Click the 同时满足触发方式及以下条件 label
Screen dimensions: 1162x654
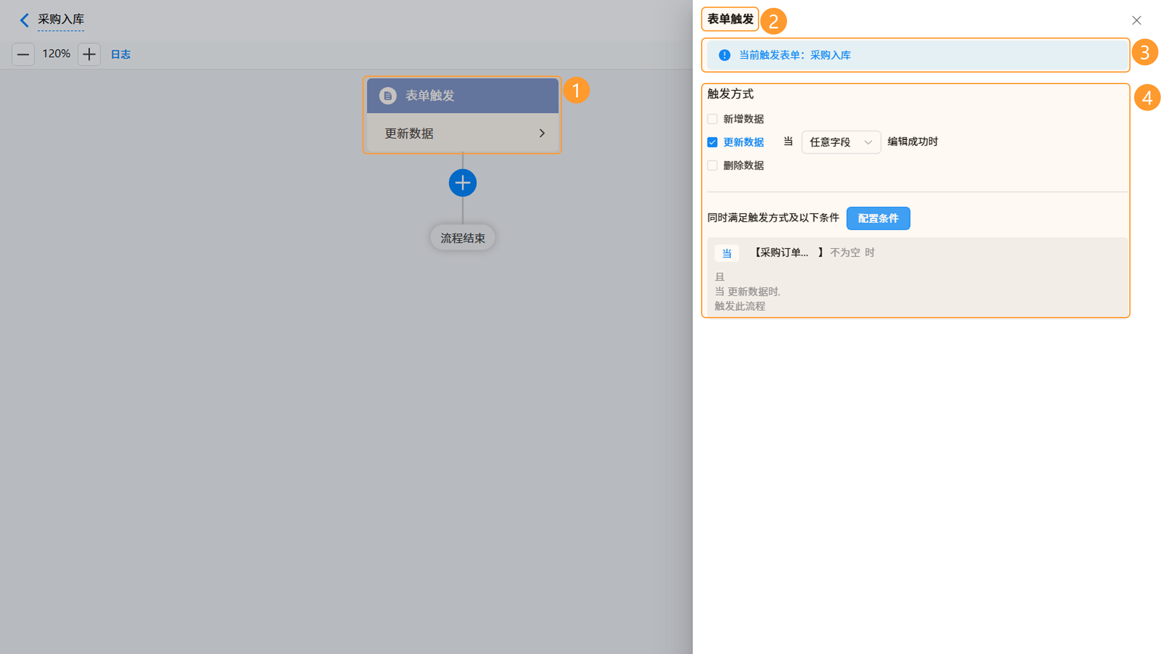pos(773,218)
